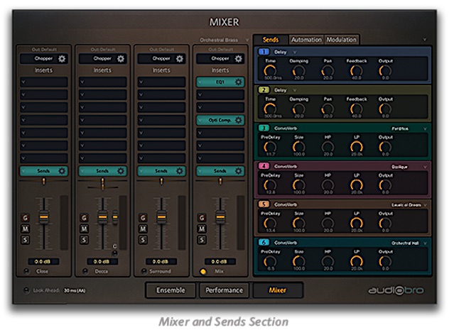This screenshot has width=449, height=335.
Task: Go to the Ensemble page
Action: [x=171, y=290]
